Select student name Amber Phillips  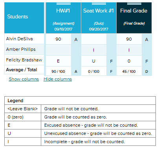(21, 49)
